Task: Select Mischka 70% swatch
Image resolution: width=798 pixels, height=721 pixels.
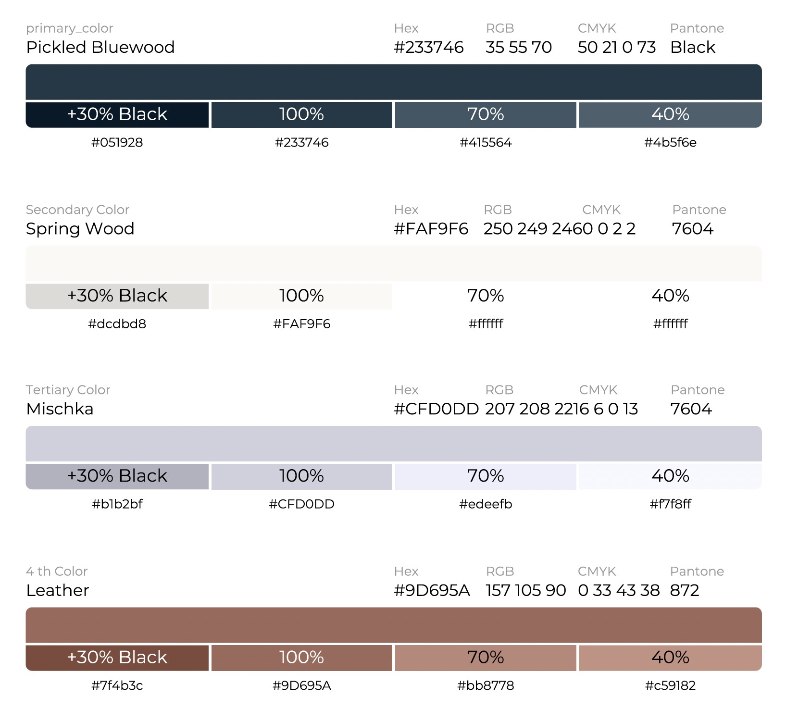Action: point(486,476)
